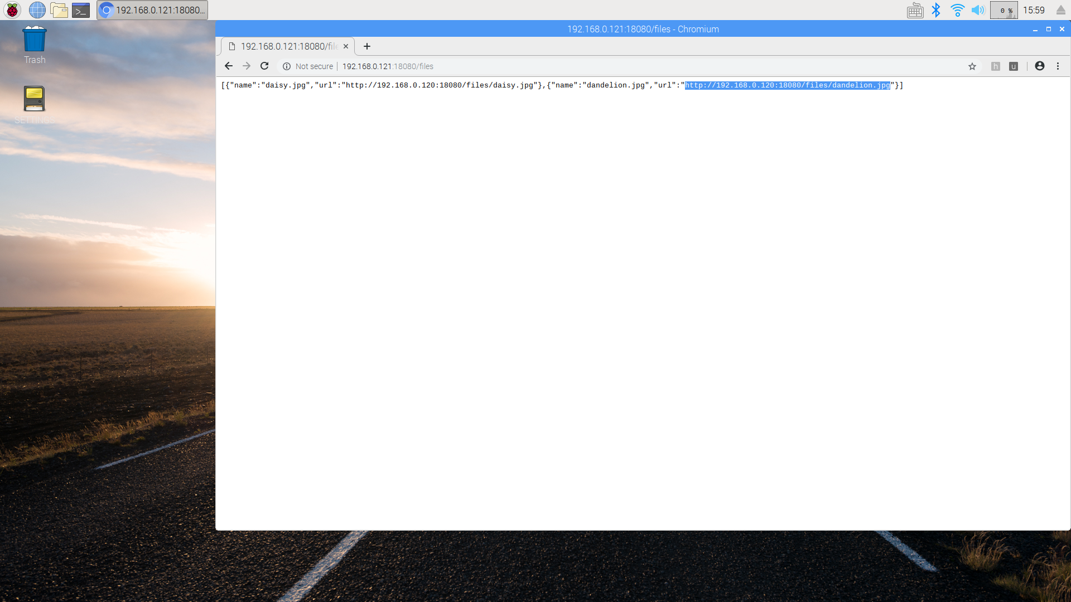Open the Wi-Fi network menu
The height and width of the screenshot is (602, 1071).
coord(957,10)
